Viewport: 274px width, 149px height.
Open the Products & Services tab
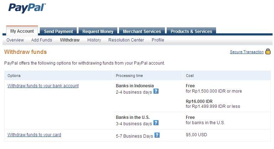[x=191, y=31]
